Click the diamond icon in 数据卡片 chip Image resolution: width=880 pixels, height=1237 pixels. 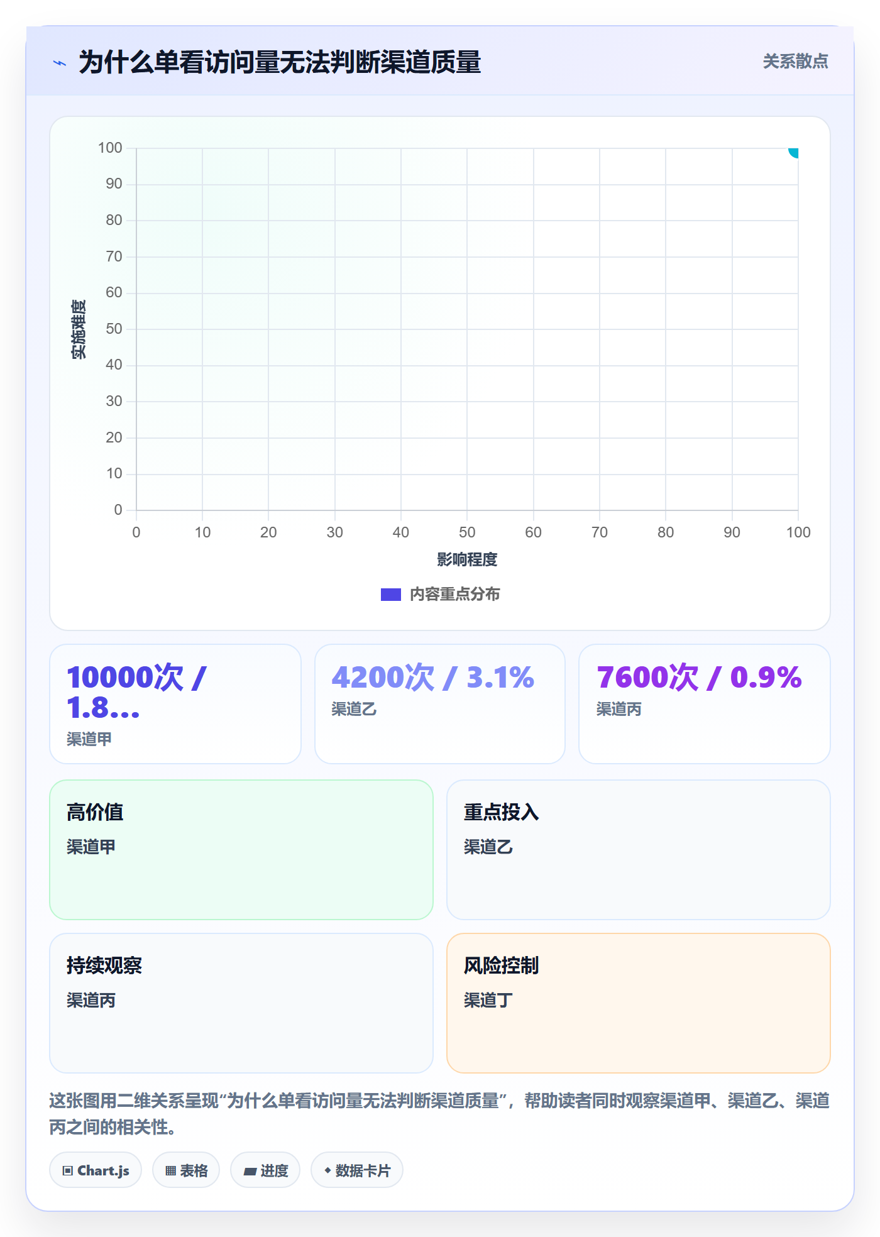pos(327,1170)
